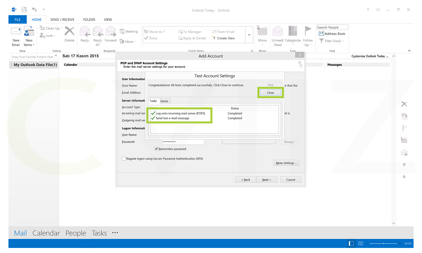Click the Meeting icon button
Viewport: 422px width, 253px height.
click(129, 31)
